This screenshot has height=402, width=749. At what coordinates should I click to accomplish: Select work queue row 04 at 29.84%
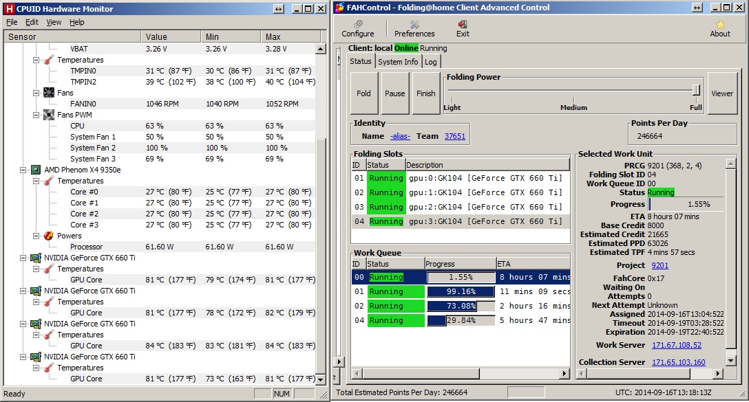click(x=461, y=320)
